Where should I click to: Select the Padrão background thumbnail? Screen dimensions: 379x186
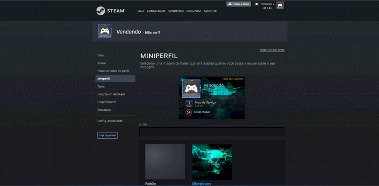coord(165,161)
